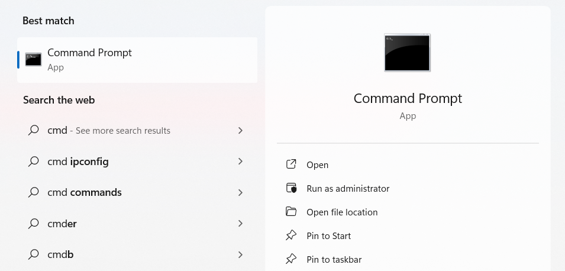Select Pin to Start option
This screenshot has width=565, height=271.
point(328,235)
